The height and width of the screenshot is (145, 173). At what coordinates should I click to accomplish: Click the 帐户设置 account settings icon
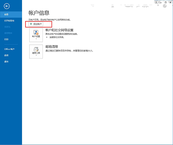point(36,32)
